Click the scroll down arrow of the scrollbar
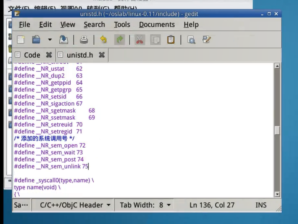The height and width of the screenshot is (224, 298). click(x=277, y=194)
